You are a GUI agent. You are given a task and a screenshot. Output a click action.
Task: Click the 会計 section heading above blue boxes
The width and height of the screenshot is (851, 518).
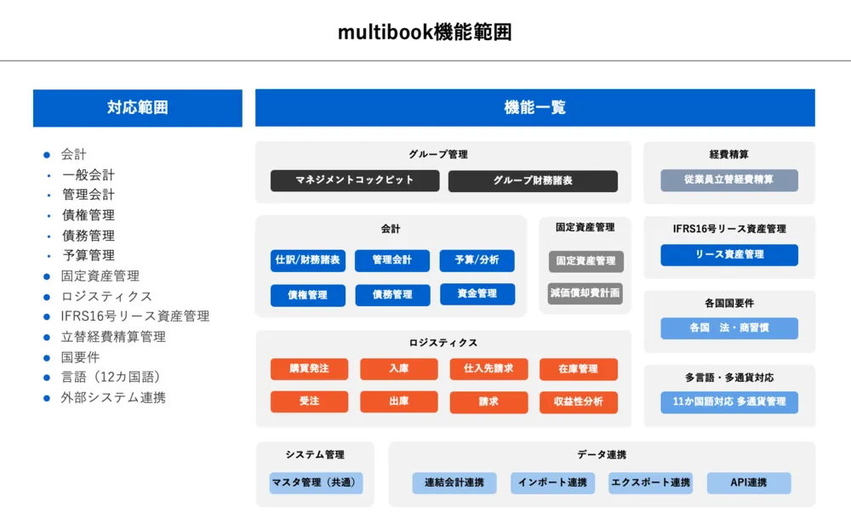(391, 229)
